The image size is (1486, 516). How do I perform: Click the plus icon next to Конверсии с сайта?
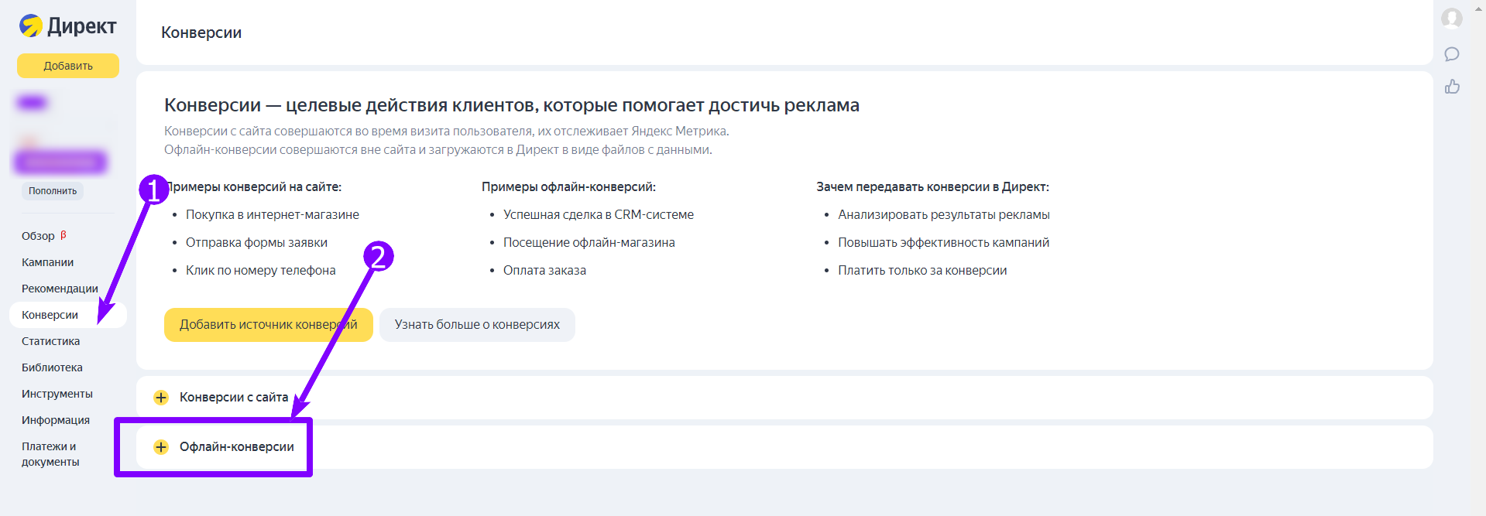(161, 398)
